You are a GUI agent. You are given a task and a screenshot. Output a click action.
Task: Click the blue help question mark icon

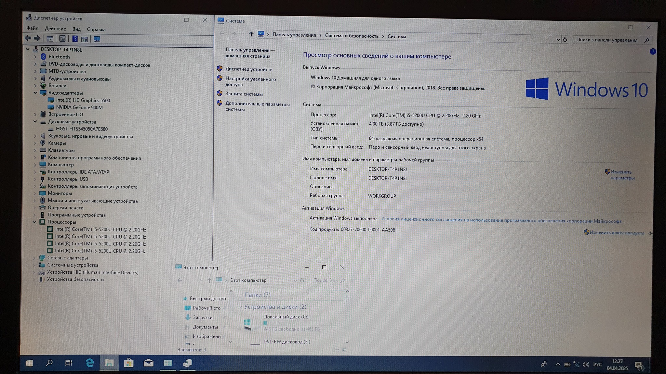click(x=652, y=52)
